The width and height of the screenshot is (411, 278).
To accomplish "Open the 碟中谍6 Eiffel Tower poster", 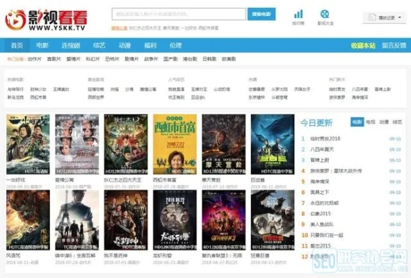I will pos(76,220).
